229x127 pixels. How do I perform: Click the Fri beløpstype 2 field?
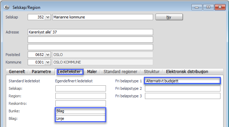tap(183, 88)
